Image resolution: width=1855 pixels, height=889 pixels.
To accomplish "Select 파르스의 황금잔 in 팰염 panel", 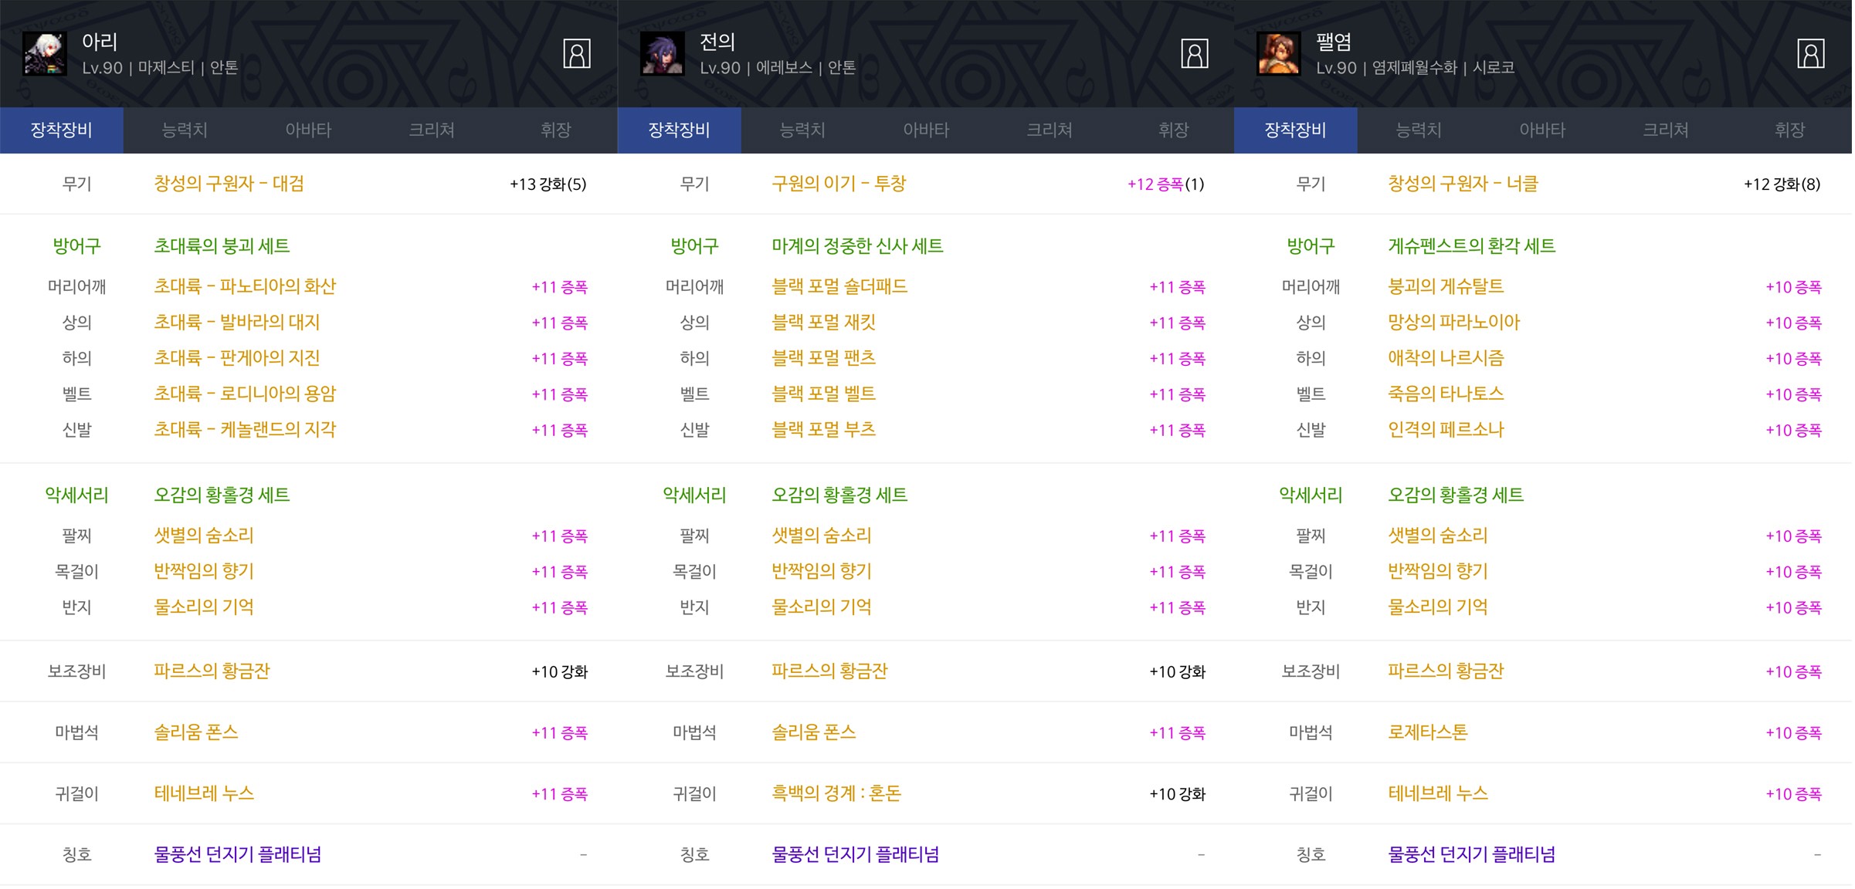I will 1446,671.
